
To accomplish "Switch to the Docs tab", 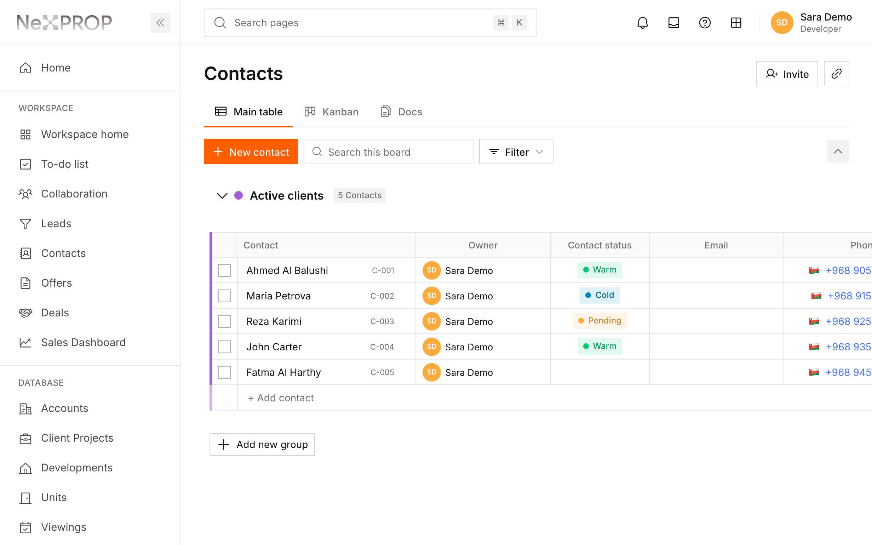I will pos(401,112).
